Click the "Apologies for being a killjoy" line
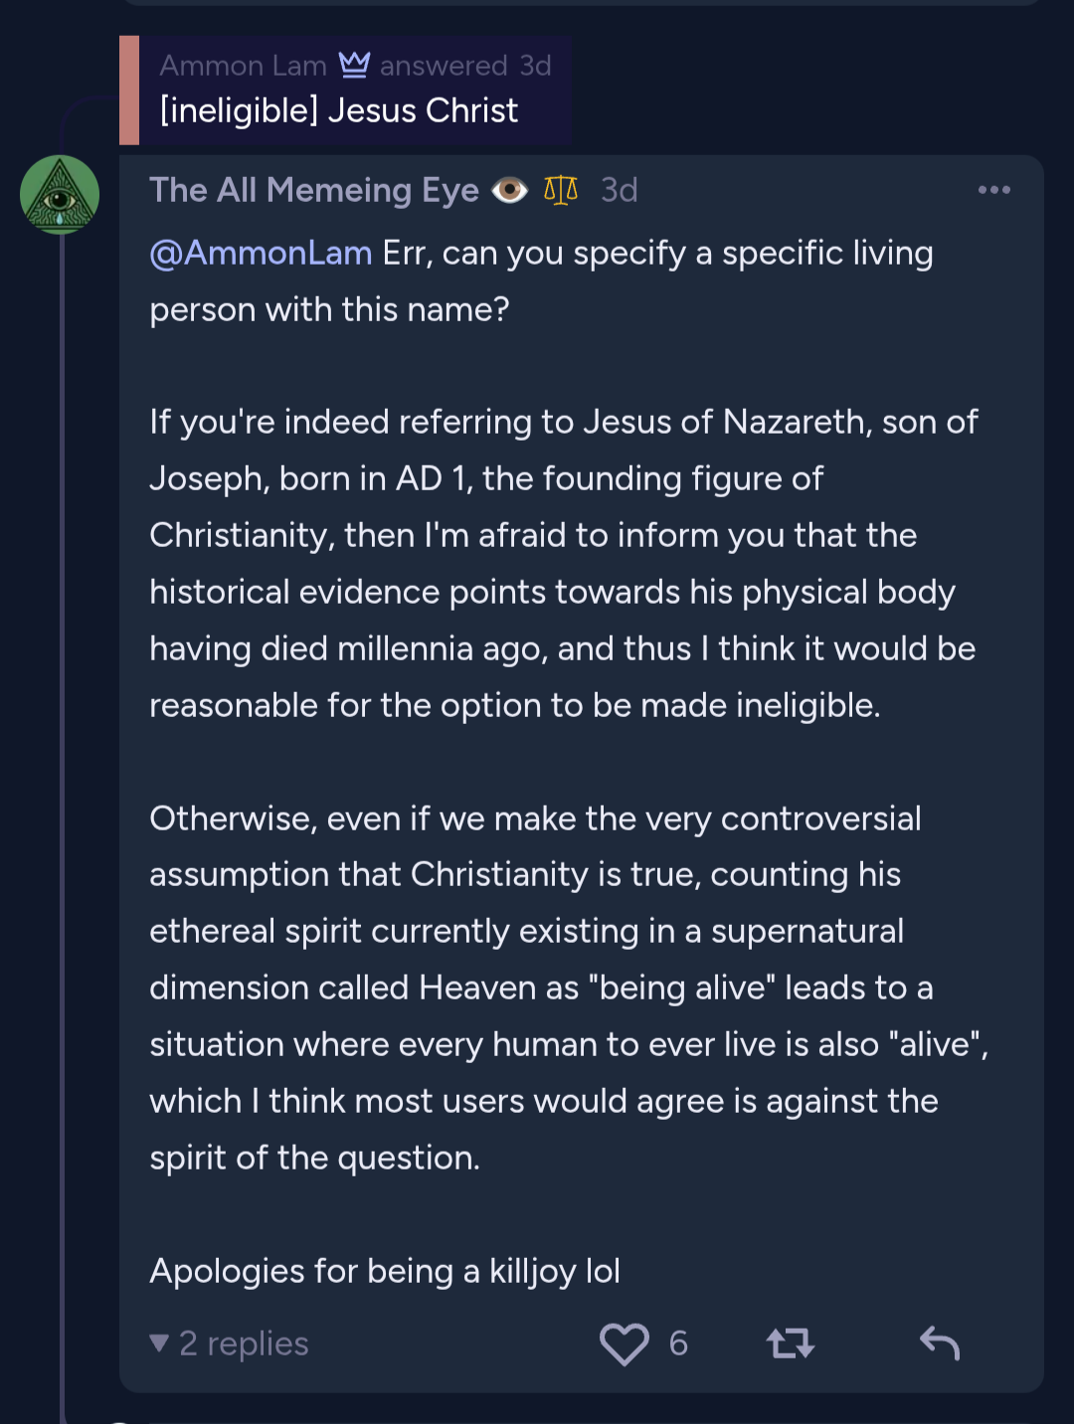 [x=385, y=1271]
